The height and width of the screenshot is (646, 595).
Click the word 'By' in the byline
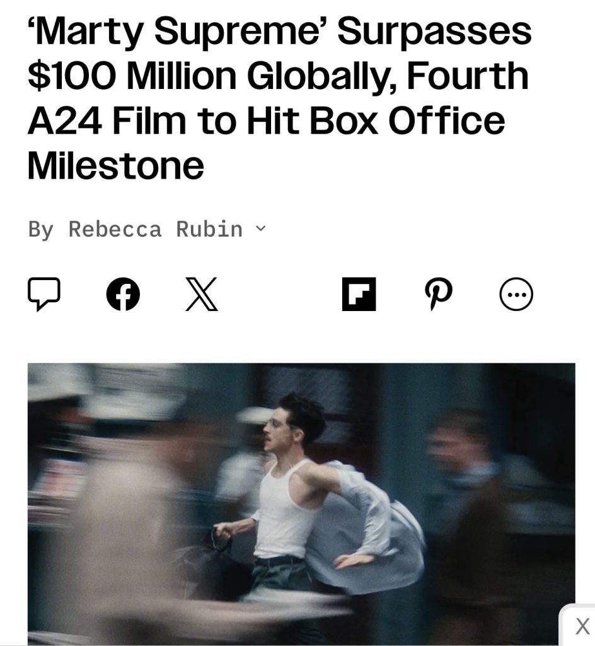coord(41,230)
